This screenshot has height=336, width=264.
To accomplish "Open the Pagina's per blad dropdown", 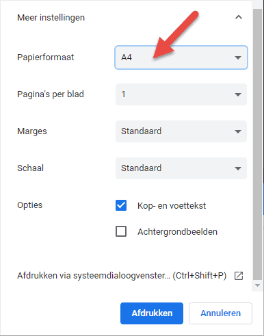I will [x=181, y=94].
